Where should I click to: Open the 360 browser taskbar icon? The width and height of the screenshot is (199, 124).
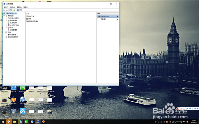[9, 122]
